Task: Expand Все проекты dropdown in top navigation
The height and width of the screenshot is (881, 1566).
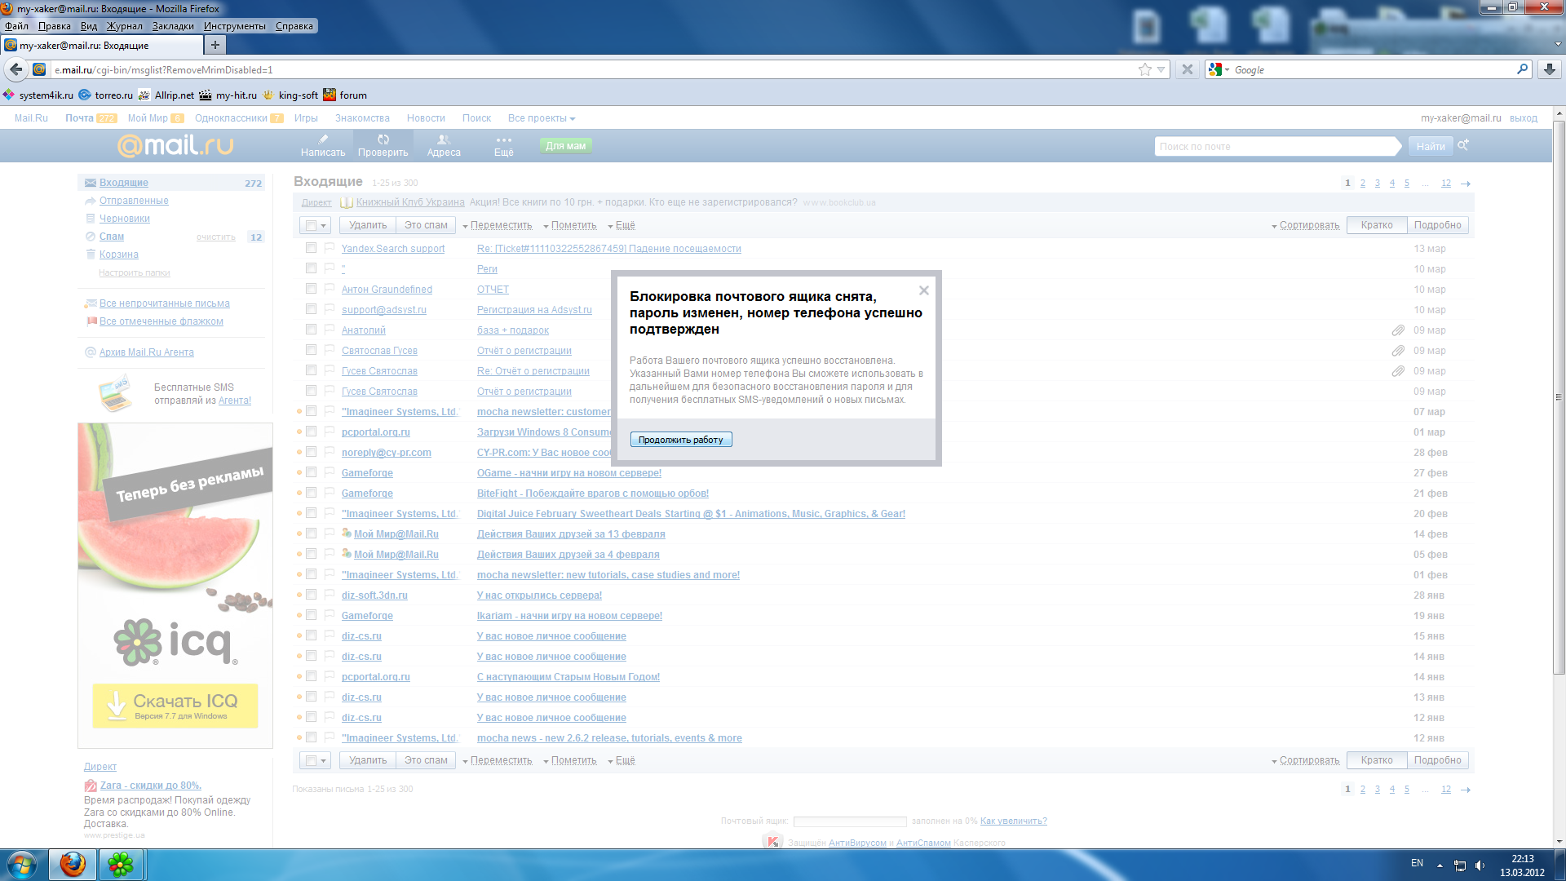Action: (x=542, y=118)
